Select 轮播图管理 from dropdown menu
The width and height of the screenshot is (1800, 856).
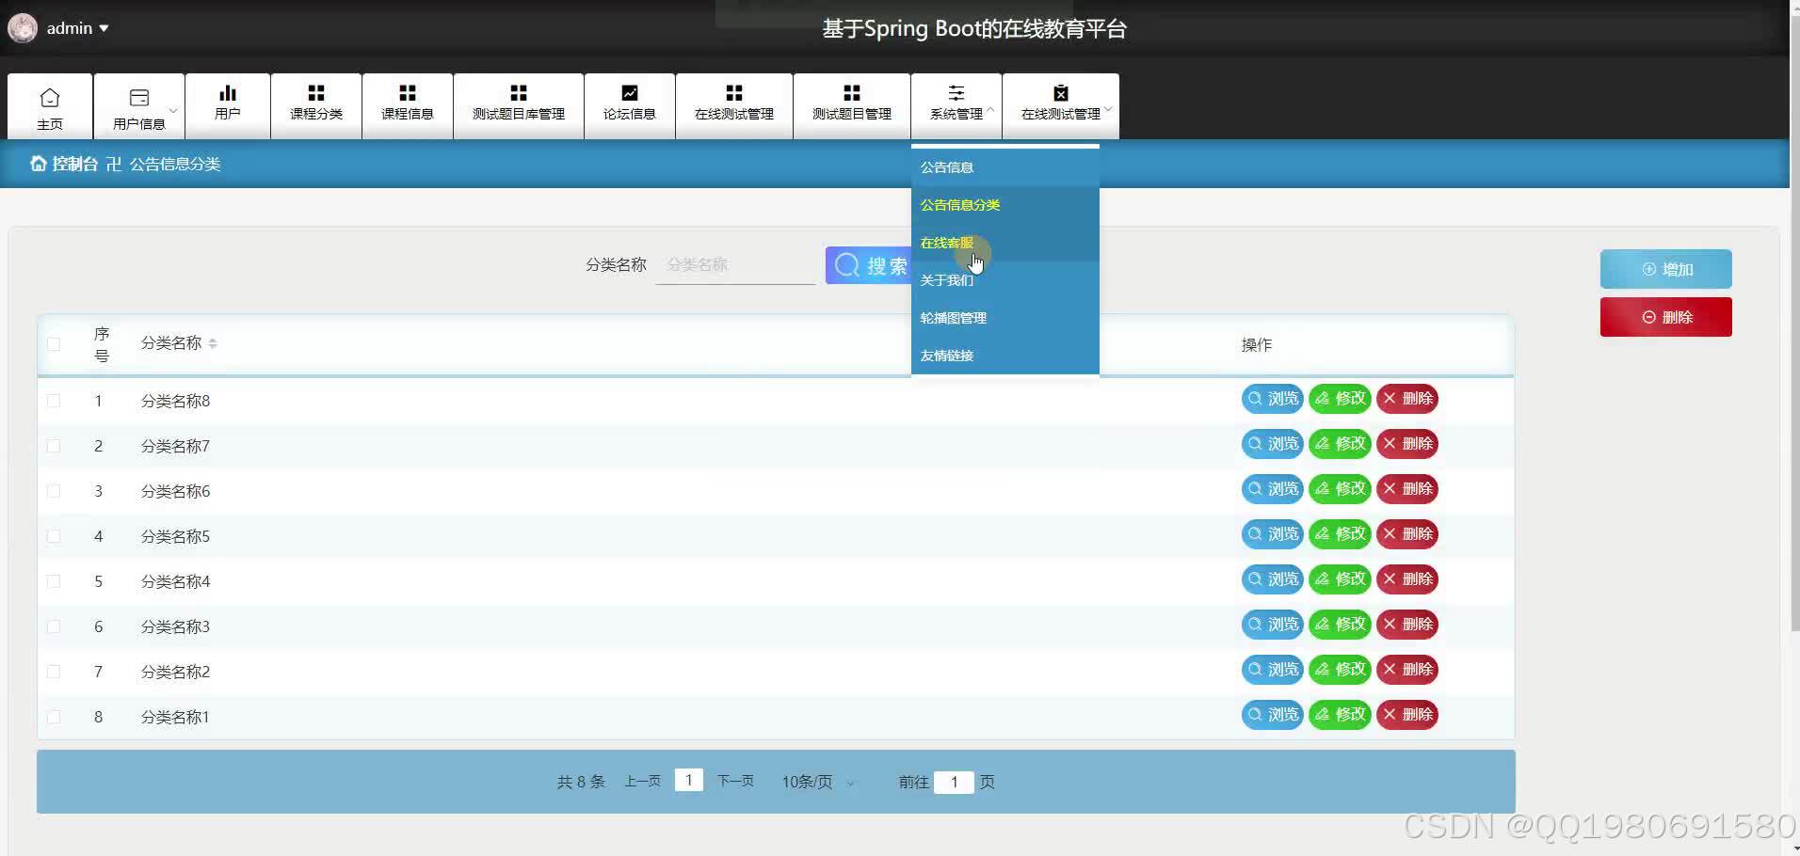[1005, 318]
